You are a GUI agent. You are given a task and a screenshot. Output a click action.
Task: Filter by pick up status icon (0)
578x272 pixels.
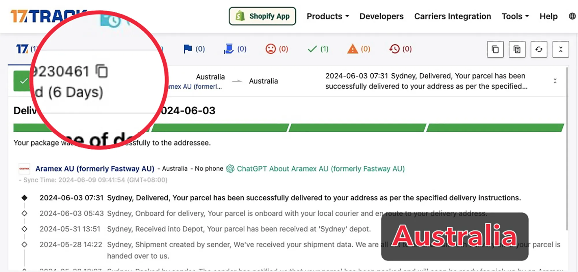pos(235,49)
